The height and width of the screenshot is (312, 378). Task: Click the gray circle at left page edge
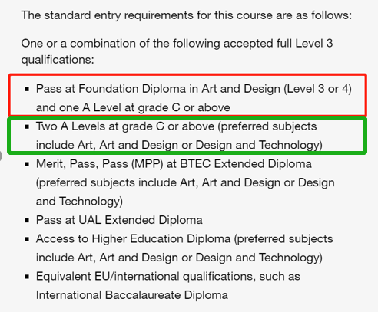1,156
